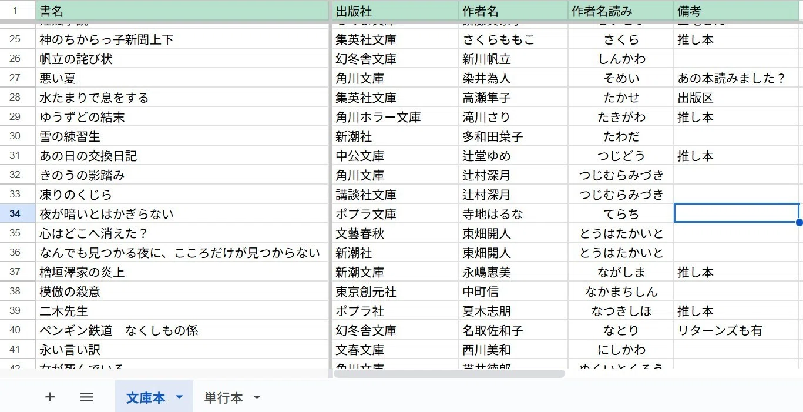Screen dimensions: 803x412
Task: Click publisher cell ポプラ社
Action: 395,311
